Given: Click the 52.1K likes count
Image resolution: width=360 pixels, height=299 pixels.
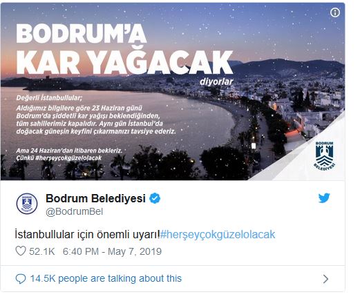Looking at the screenshot, I should (42, 251).
